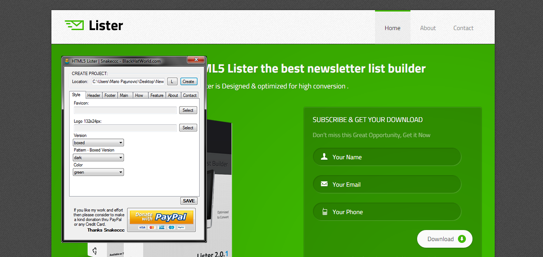Click the Your Email input field

(x=387, y=184)
